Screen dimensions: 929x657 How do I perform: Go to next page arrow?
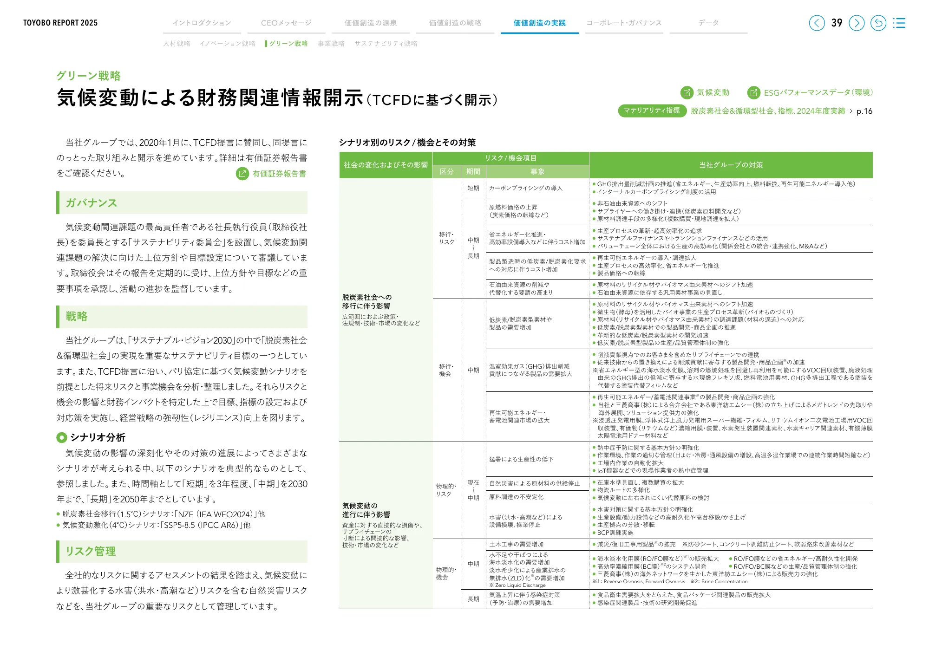tap(857, 23)
